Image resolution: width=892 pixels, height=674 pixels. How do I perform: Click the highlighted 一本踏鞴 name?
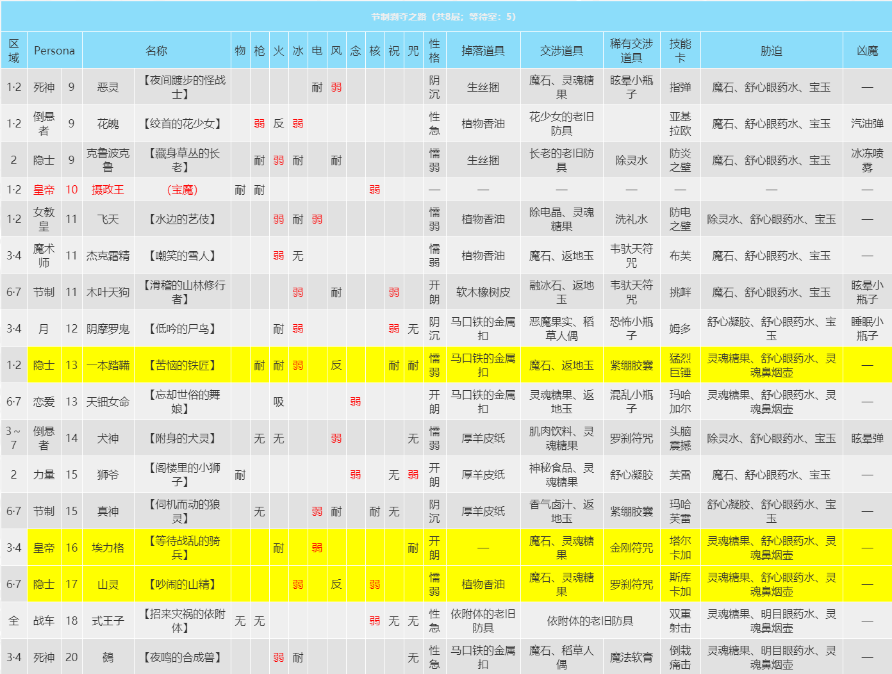pyautogui.click(x=108, y=365)
